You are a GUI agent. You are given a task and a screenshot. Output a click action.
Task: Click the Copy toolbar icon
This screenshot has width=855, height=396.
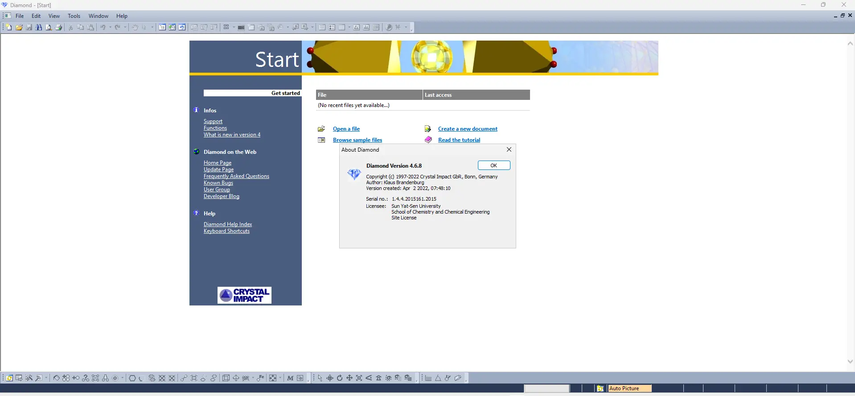pyautogui.click(x=81, y=27)
